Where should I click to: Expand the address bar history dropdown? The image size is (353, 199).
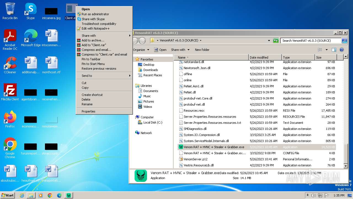[x=269, y=41]
